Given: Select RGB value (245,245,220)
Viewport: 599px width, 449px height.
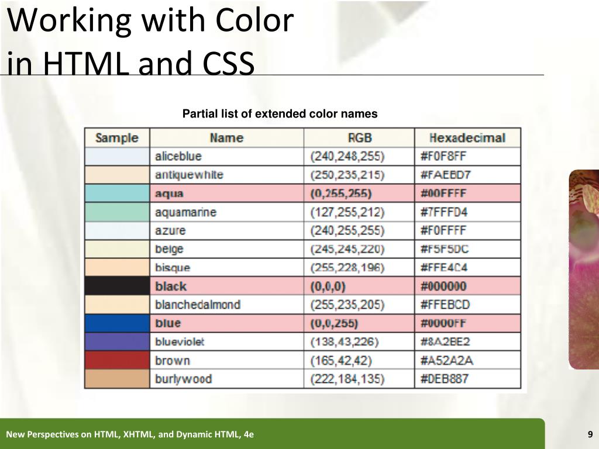Looking at the screenshot, I should coord(347,249).
